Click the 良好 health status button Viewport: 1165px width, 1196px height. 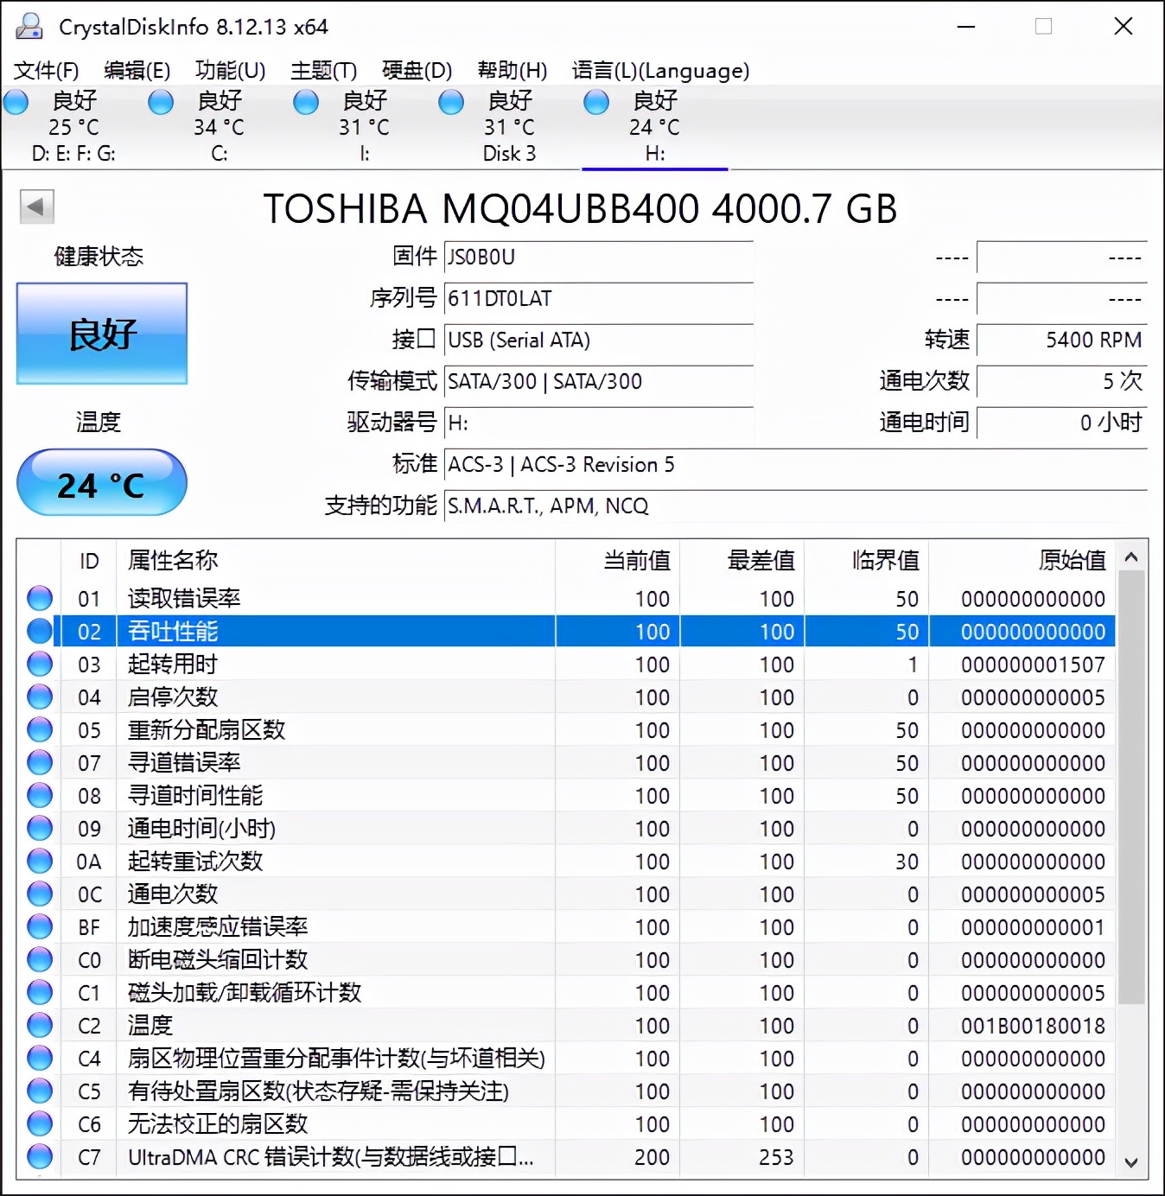pos(101,334)
